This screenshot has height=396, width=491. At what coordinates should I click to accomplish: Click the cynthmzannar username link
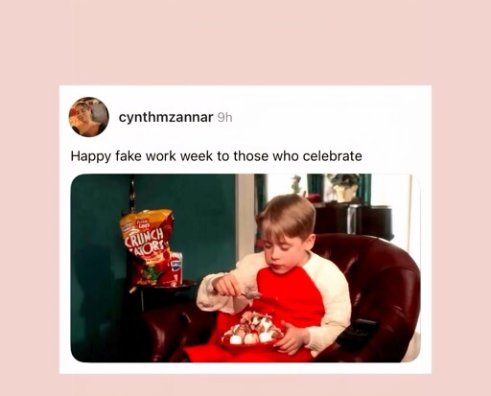click(x=166, y=117)
